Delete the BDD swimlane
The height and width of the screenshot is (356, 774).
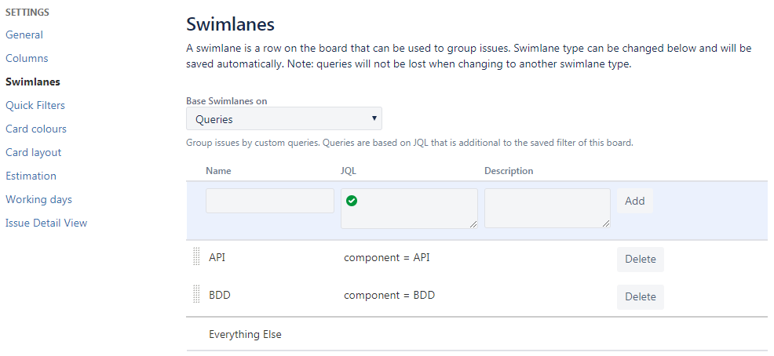click(x=640, y=296)
